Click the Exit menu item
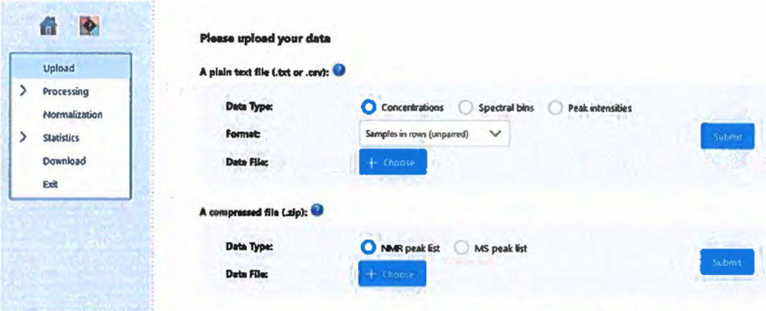The image size is (766, 311). (x=50, y=184)
